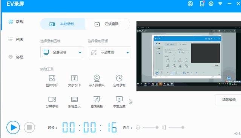The width and height of the screenshot is (241, 138).
Task: Click the speaker icon in the volume controls
Action: (x=164, y=127)
